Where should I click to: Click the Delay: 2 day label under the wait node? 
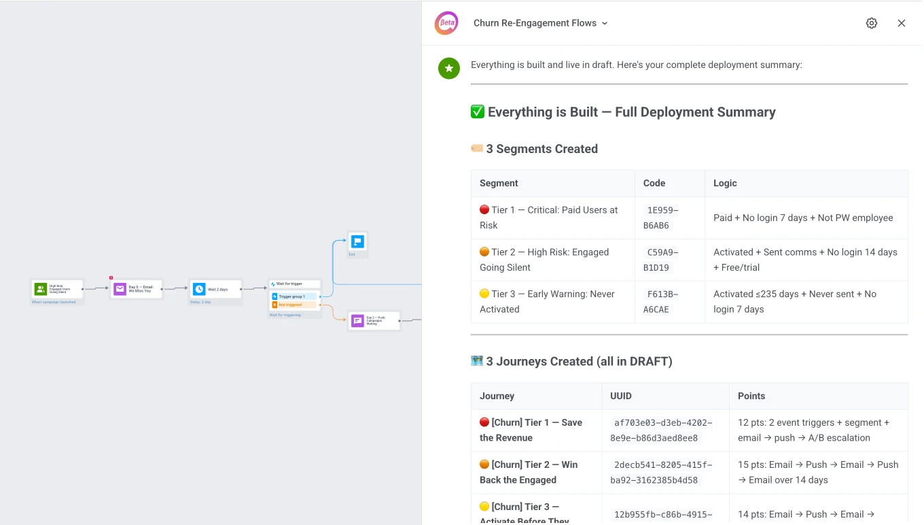pyautogui.click(x=200, y=302)
